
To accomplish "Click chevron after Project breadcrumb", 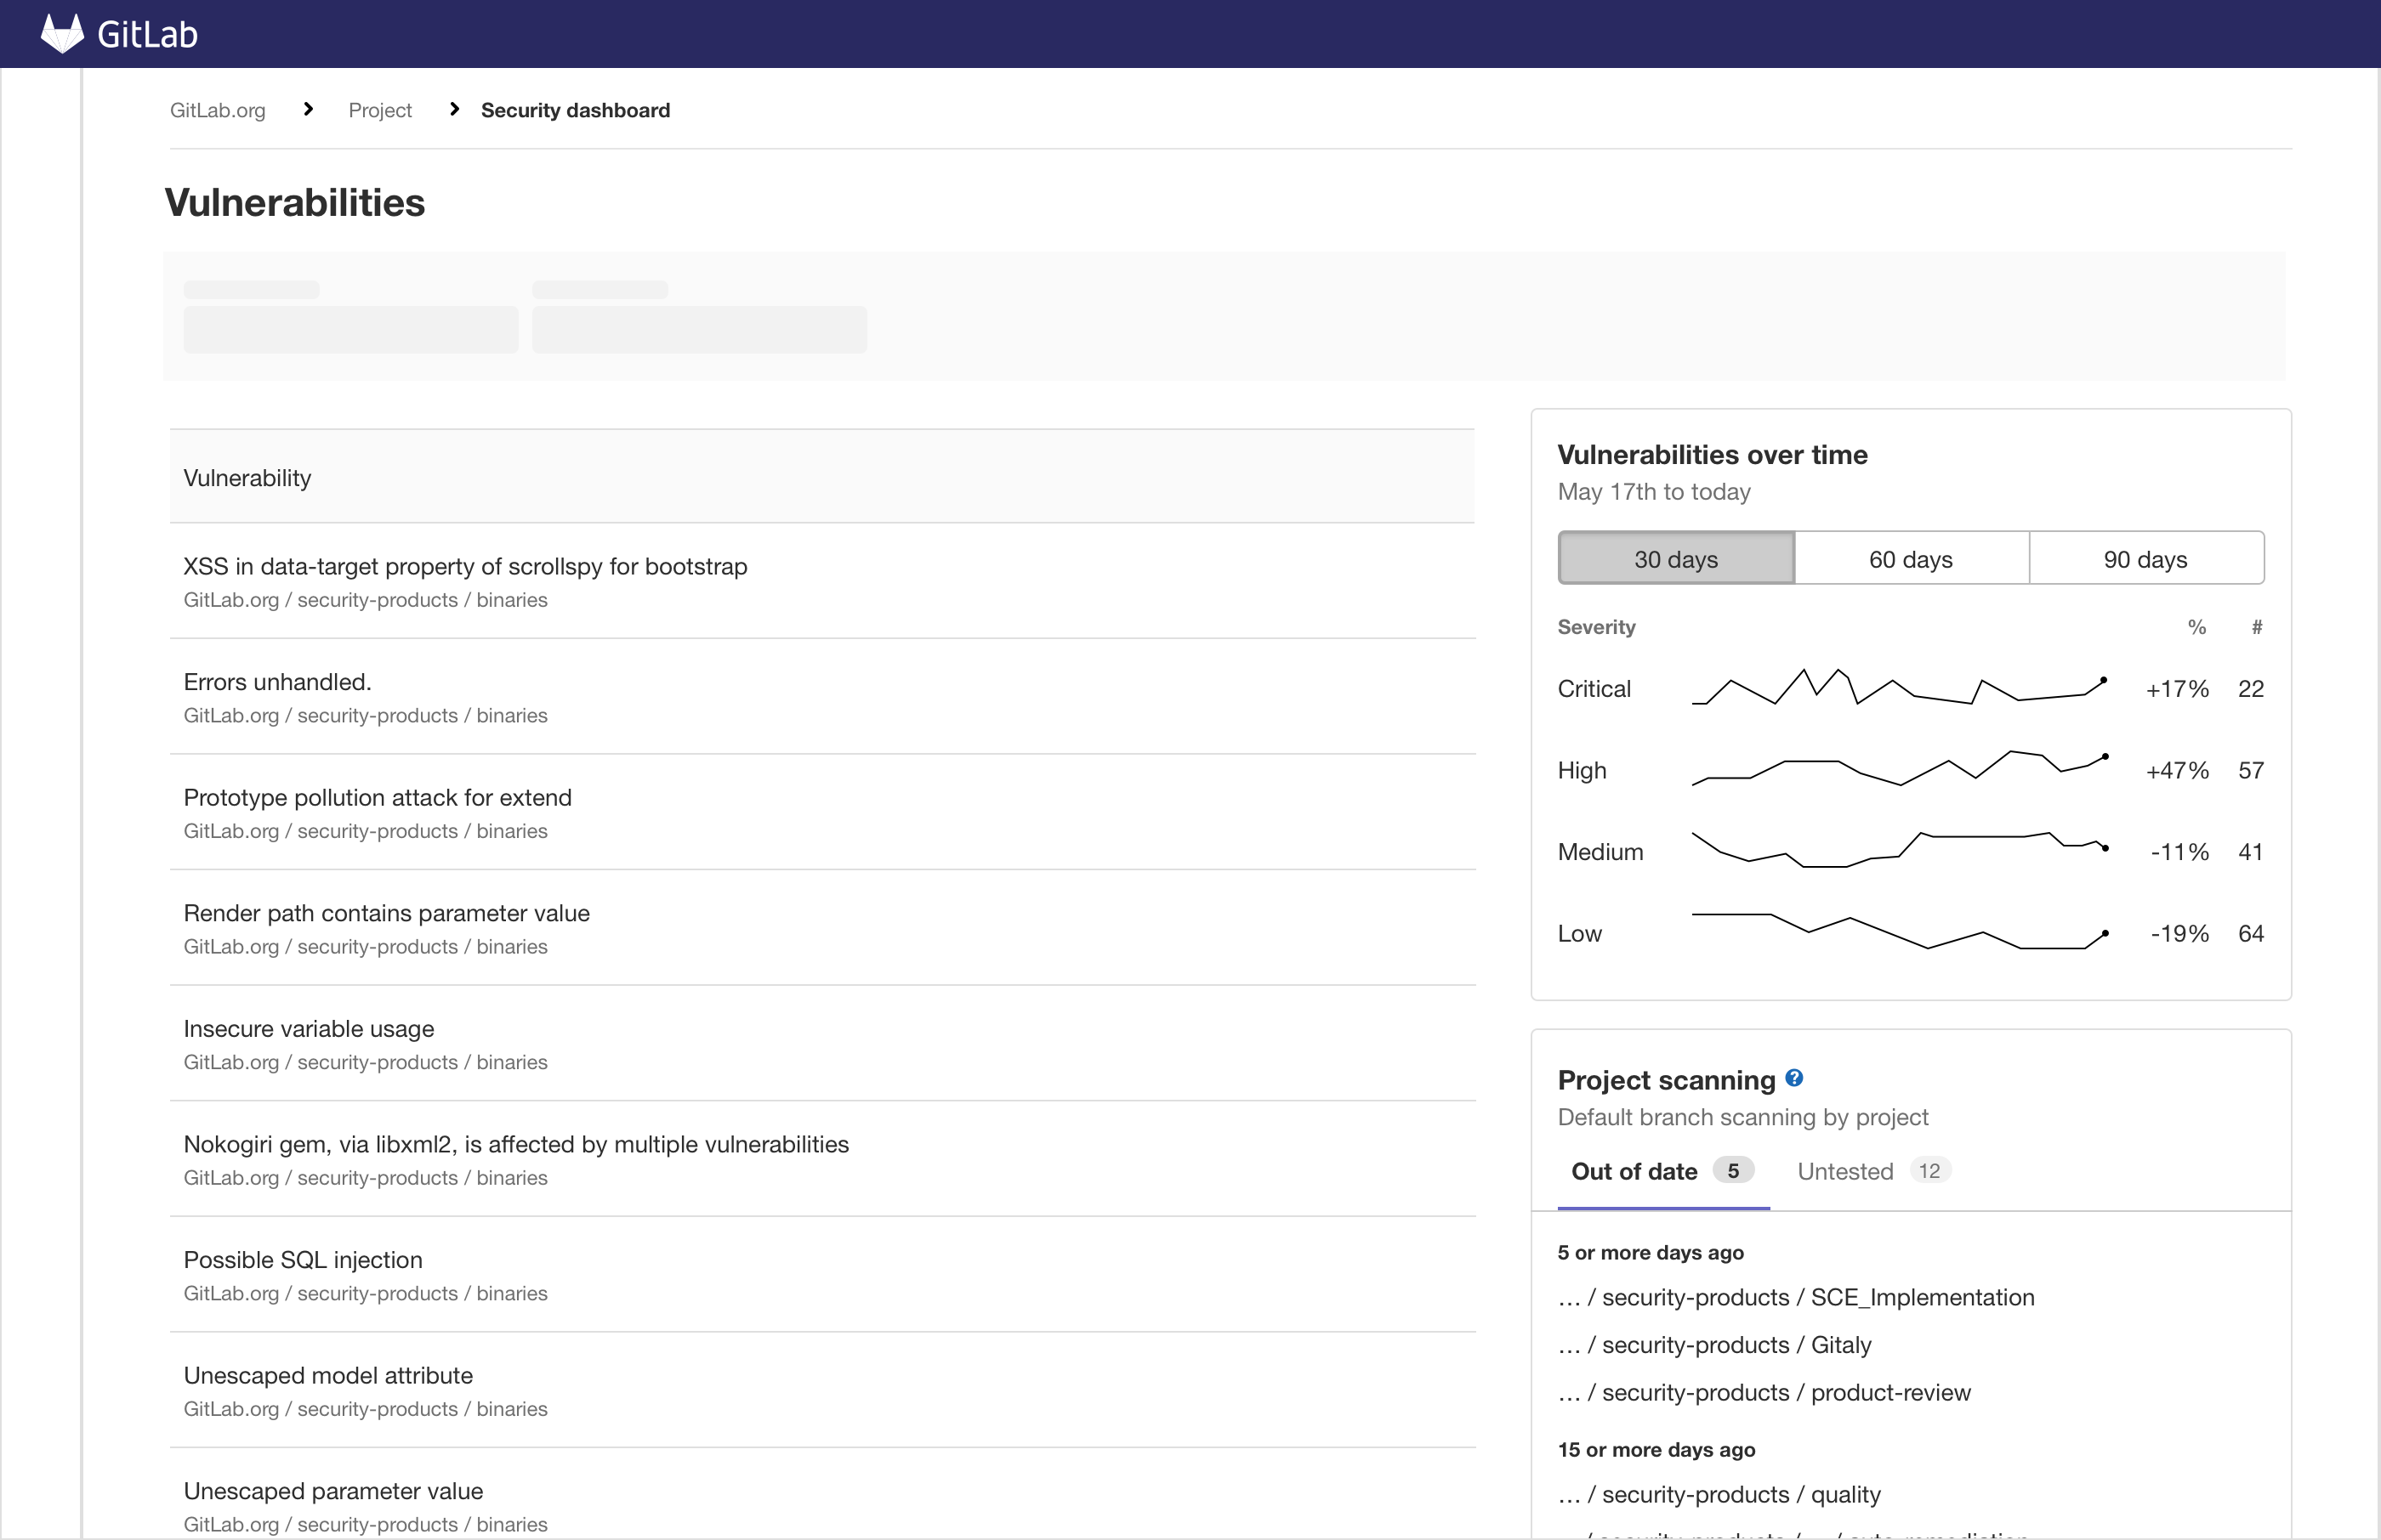I will [454, 109].
